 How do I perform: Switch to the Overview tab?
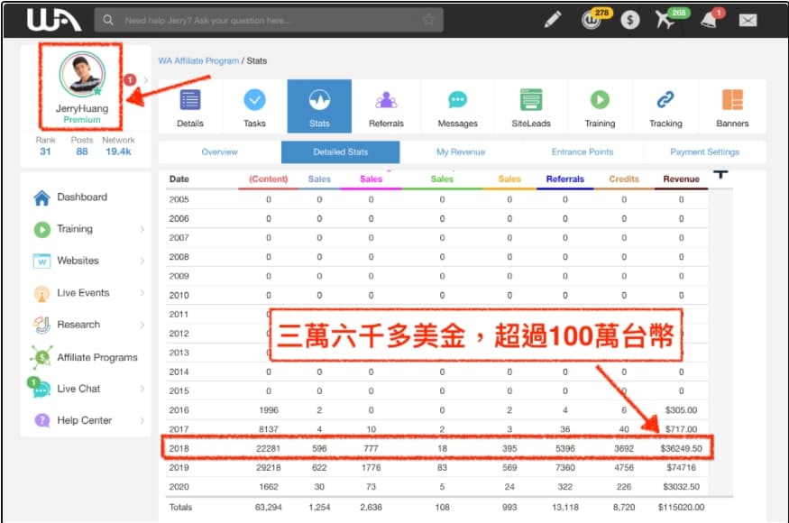coord(219,152)
